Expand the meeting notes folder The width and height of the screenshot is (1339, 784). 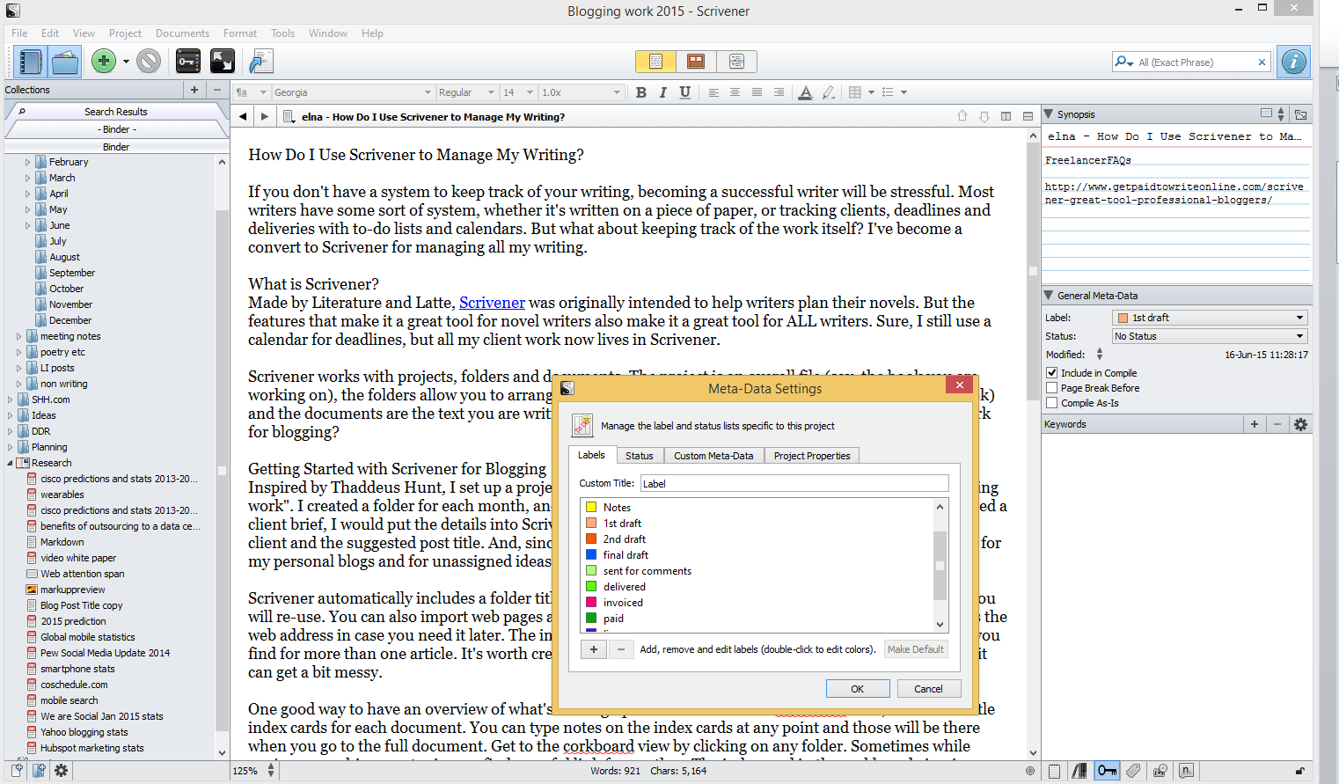click(18, 336)
